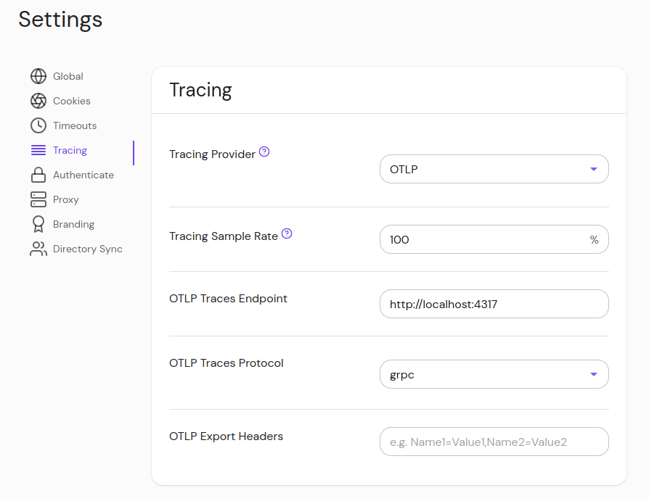Switch to the Authenticate settings section
Viewport: 649px width, 501px height.
pos(83,175)
